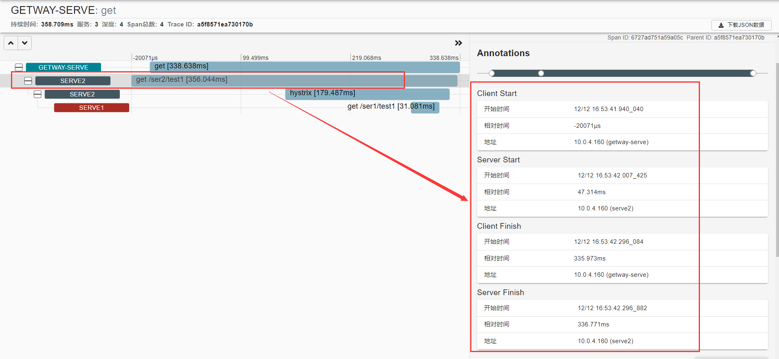The image size is (779, 359).
Task: Click Client Finish address 10.0.4.160 (getway-serve)
Action: pyautogui.click(x=611, y=275)
